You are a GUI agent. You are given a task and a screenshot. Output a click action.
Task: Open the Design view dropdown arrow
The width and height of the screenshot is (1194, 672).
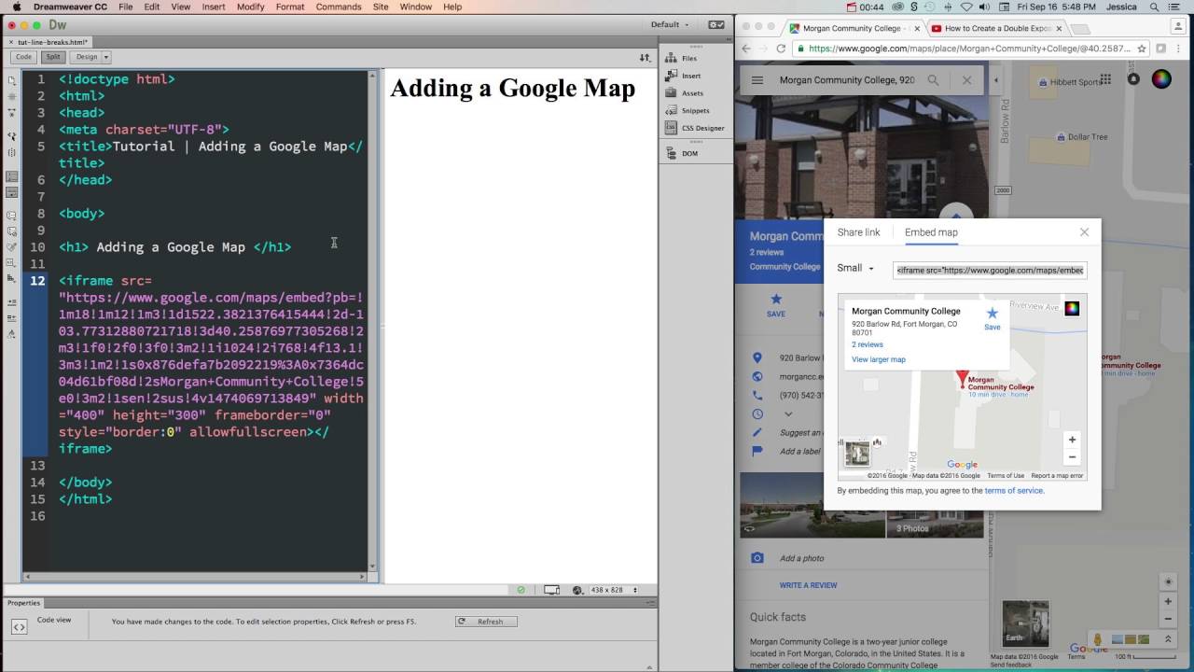pyautogui.click(x=106, y=57)
